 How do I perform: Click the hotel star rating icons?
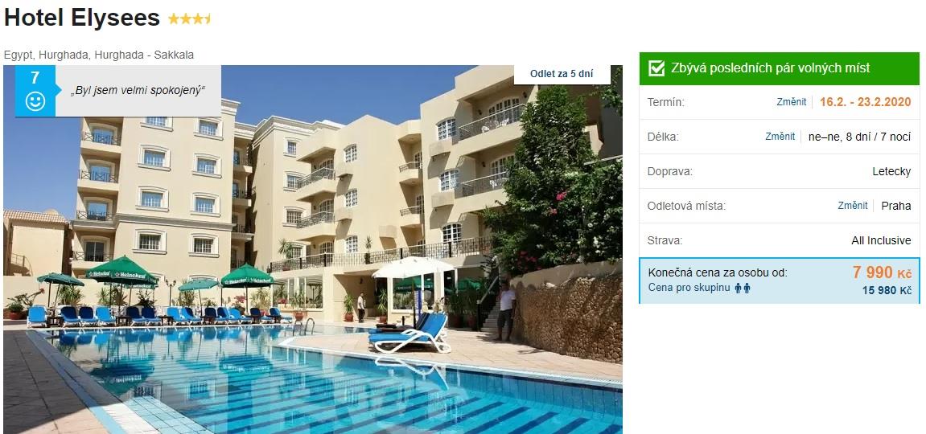190,18
